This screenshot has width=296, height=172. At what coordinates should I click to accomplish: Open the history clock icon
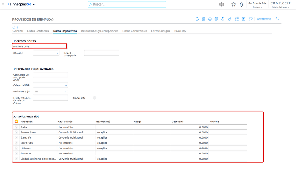[223, 19]
